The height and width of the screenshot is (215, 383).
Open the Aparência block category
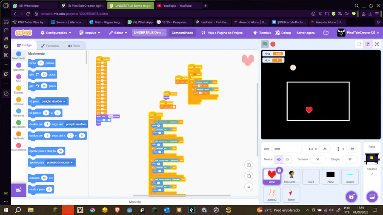point(19,67)
